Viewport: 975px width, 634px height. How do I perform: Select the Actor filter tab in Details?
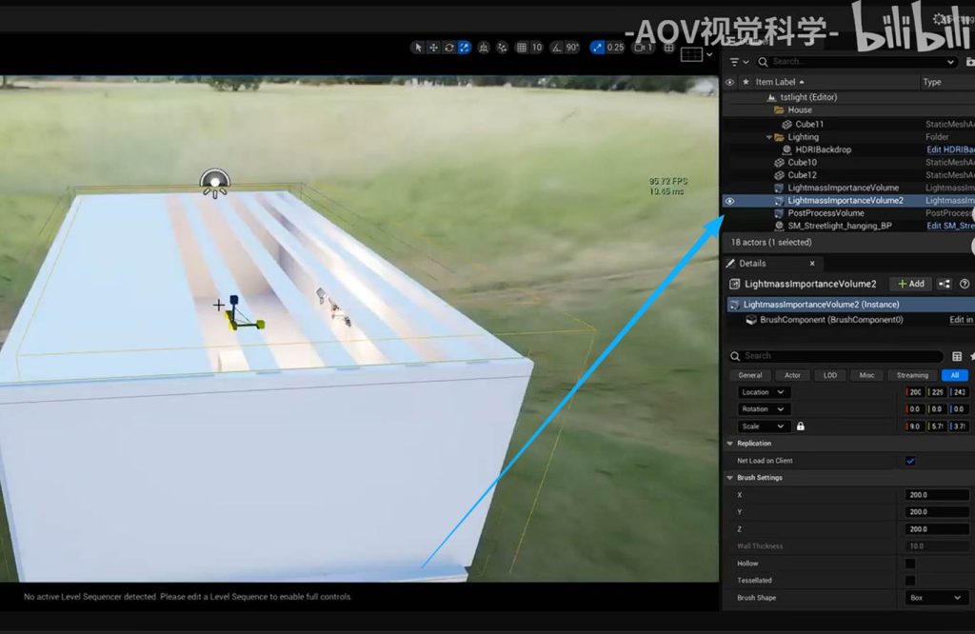(x=792, y=375)
